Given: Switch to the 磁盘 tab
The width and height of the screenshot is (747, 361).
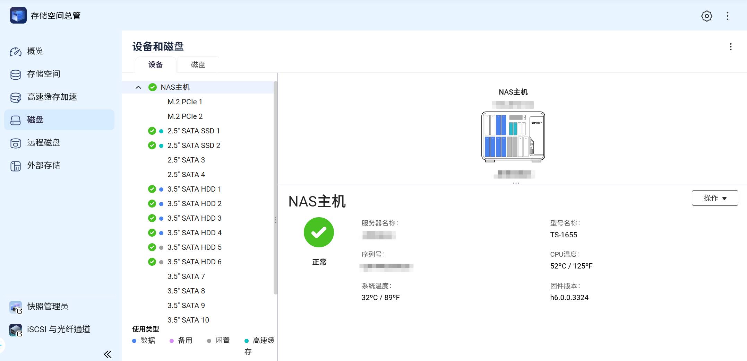Looking at the screenshot, I should click(x=198, y=65).
